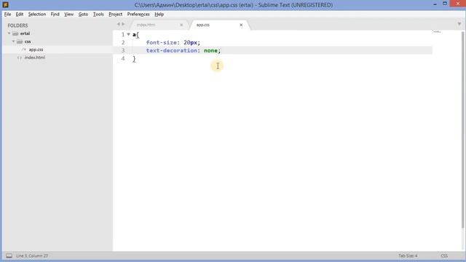This screenshot has width=466, height=262.
Task: Click the FOLDERS sidebar heading
Action: 17,25
